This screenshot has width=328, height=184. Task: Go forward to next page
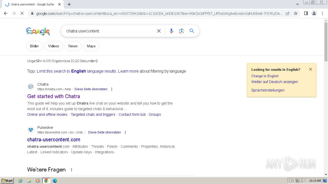pos(14,13)
